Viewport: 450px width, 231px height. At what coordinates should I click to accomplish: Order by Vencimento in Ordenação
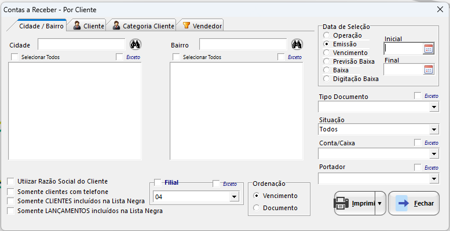(257, 196)
